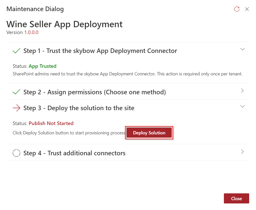The width and height of the screenshot is (256, 210).
Task: Click the provisioning process instruction text
Action: point(69,133)
